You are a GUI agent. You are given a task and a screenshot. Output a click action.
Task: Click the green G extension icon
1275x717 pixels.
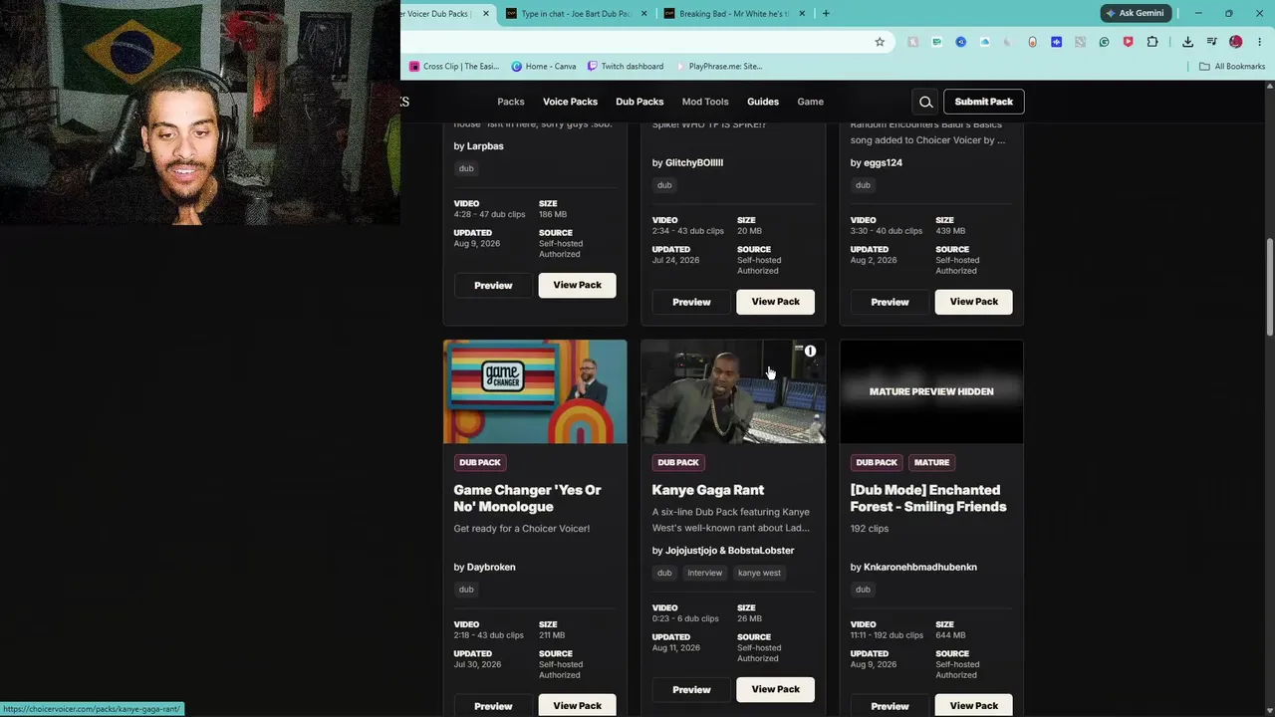(x=1105, y=42)
